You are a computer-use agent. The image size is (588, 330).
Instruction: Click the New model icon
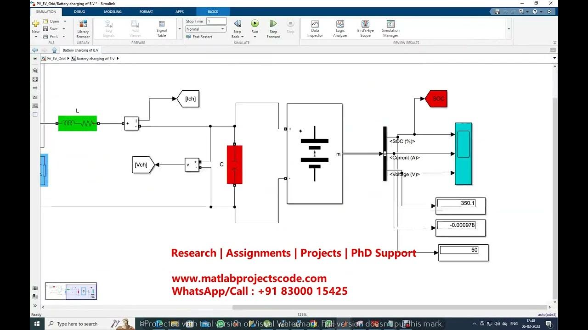tap(35, 24)
